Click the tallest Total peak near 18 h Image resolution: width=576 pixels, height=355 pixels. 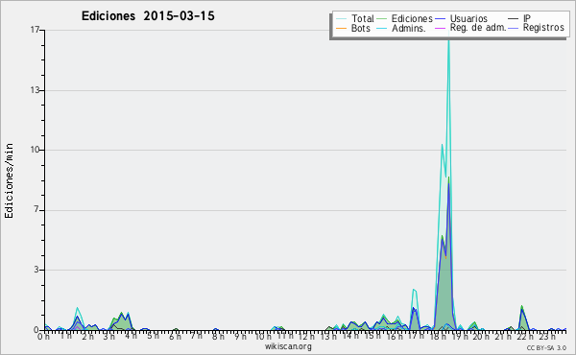448,36
